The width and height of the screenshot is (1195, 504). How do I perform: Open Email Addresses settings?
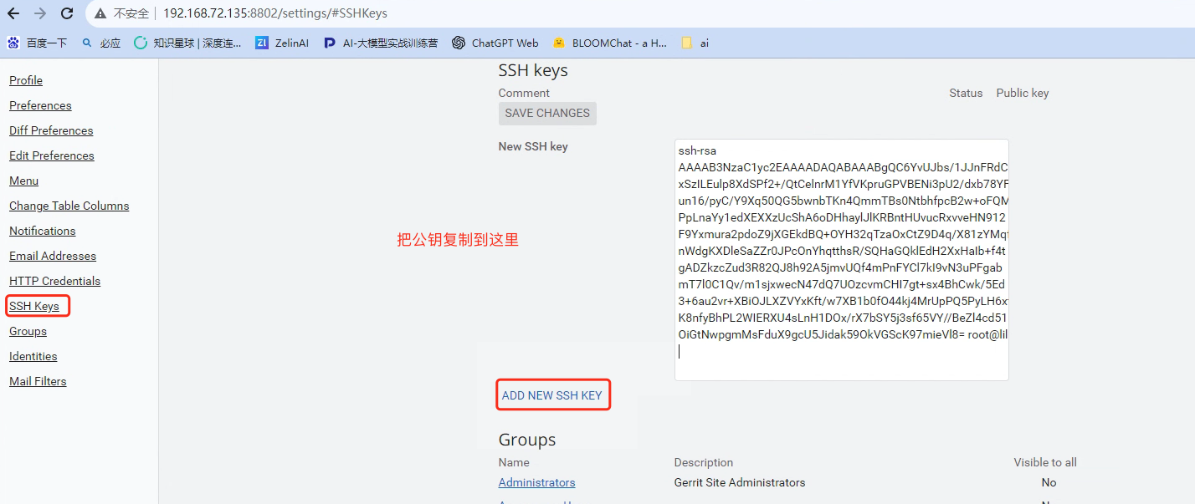52,256
